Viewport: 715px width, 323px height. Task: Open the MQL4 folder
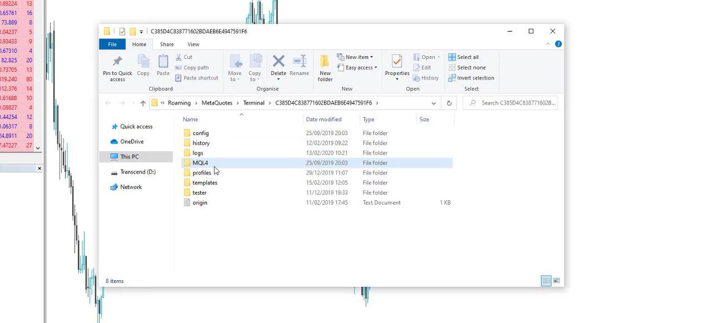coord(200,163)
